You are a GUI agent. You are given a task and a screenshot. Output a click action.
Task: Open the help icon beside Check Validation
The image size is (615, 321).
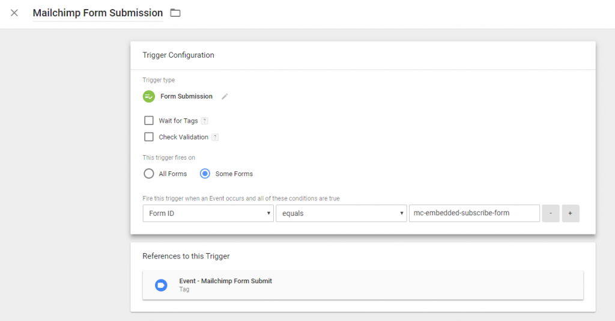click(x=215, y=137)
